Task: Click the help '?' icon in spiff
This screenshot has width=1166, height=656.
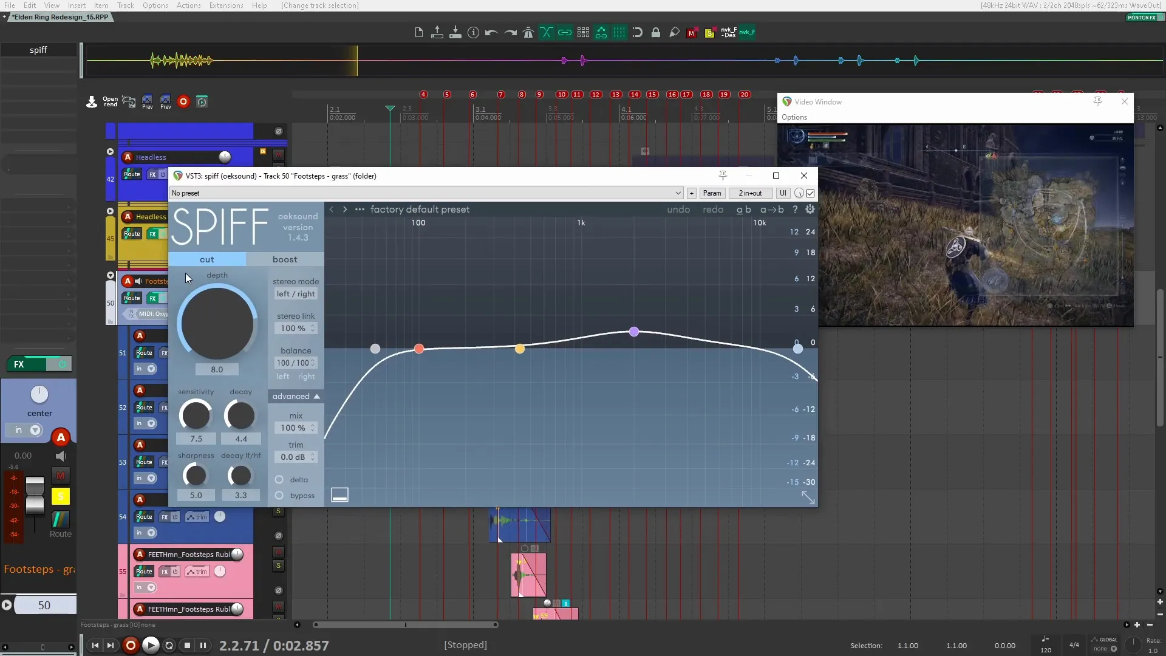Action: coord(795,210)
